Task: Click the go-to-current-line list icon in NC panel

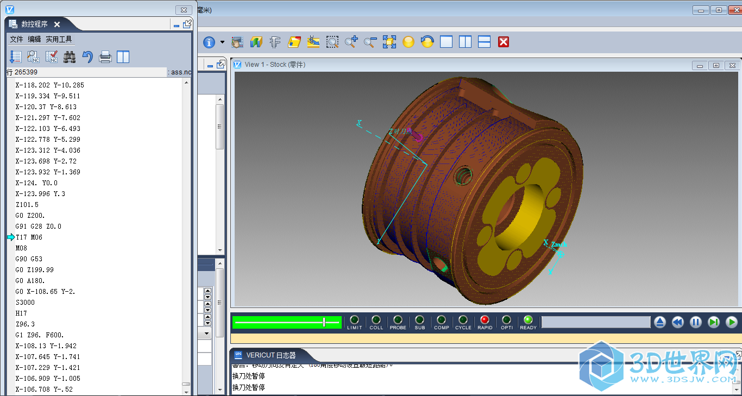Action: coord(16,56)
